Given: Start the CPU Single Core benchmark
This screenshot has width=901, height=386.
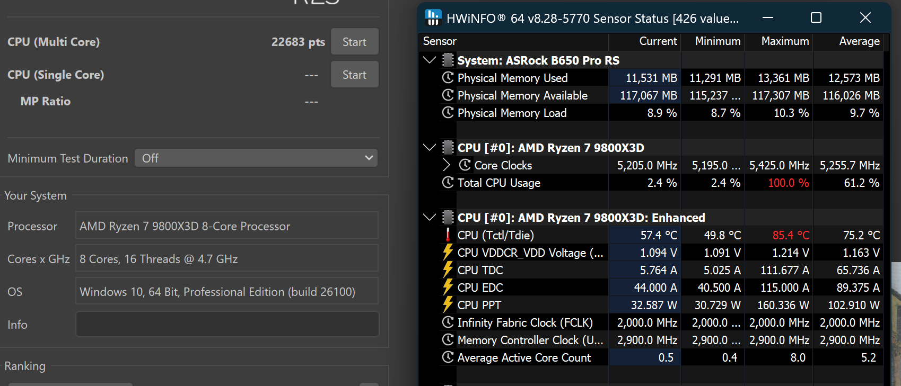Looking at the screenshot, I should click(354, 75).
